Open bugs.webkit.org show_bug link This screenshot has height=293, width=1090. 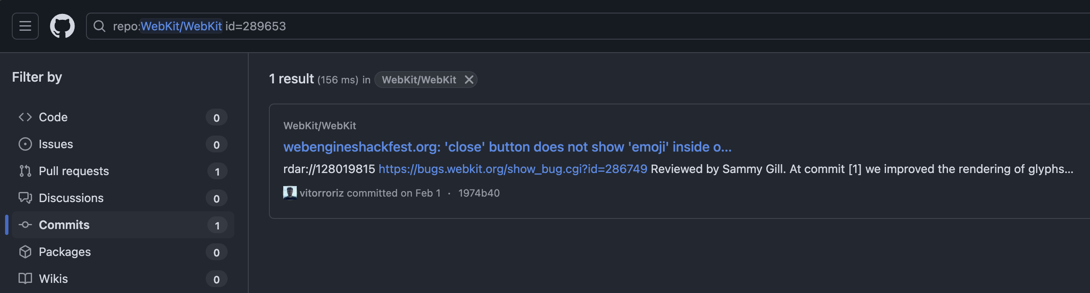513,169
